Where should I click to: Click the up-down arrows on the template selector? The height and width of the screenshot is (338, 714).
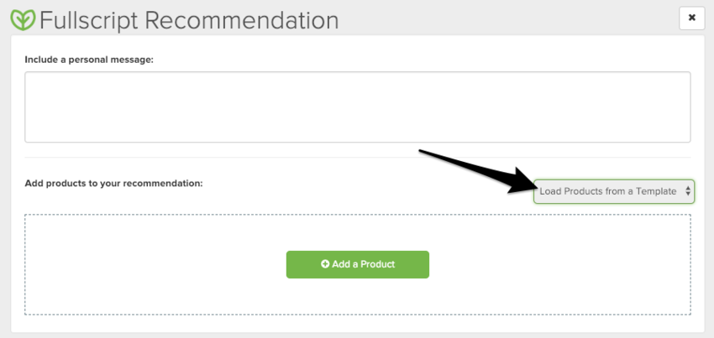tap(688, 191)
